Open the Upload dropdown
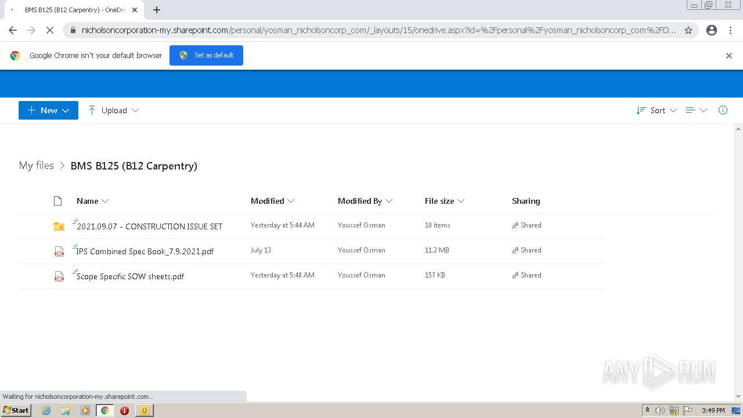Image resolution: width=743 pixels, height=418 pixels. click(114, 110)
